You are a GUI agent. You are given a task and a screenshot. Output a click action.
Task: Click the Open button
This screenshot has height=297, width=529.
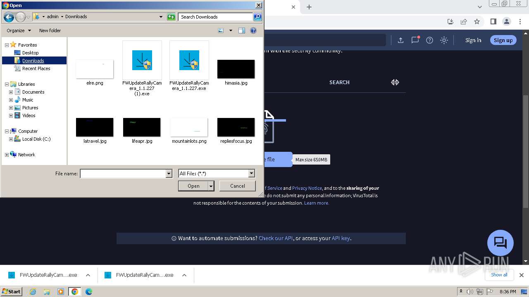click(193, 186)
